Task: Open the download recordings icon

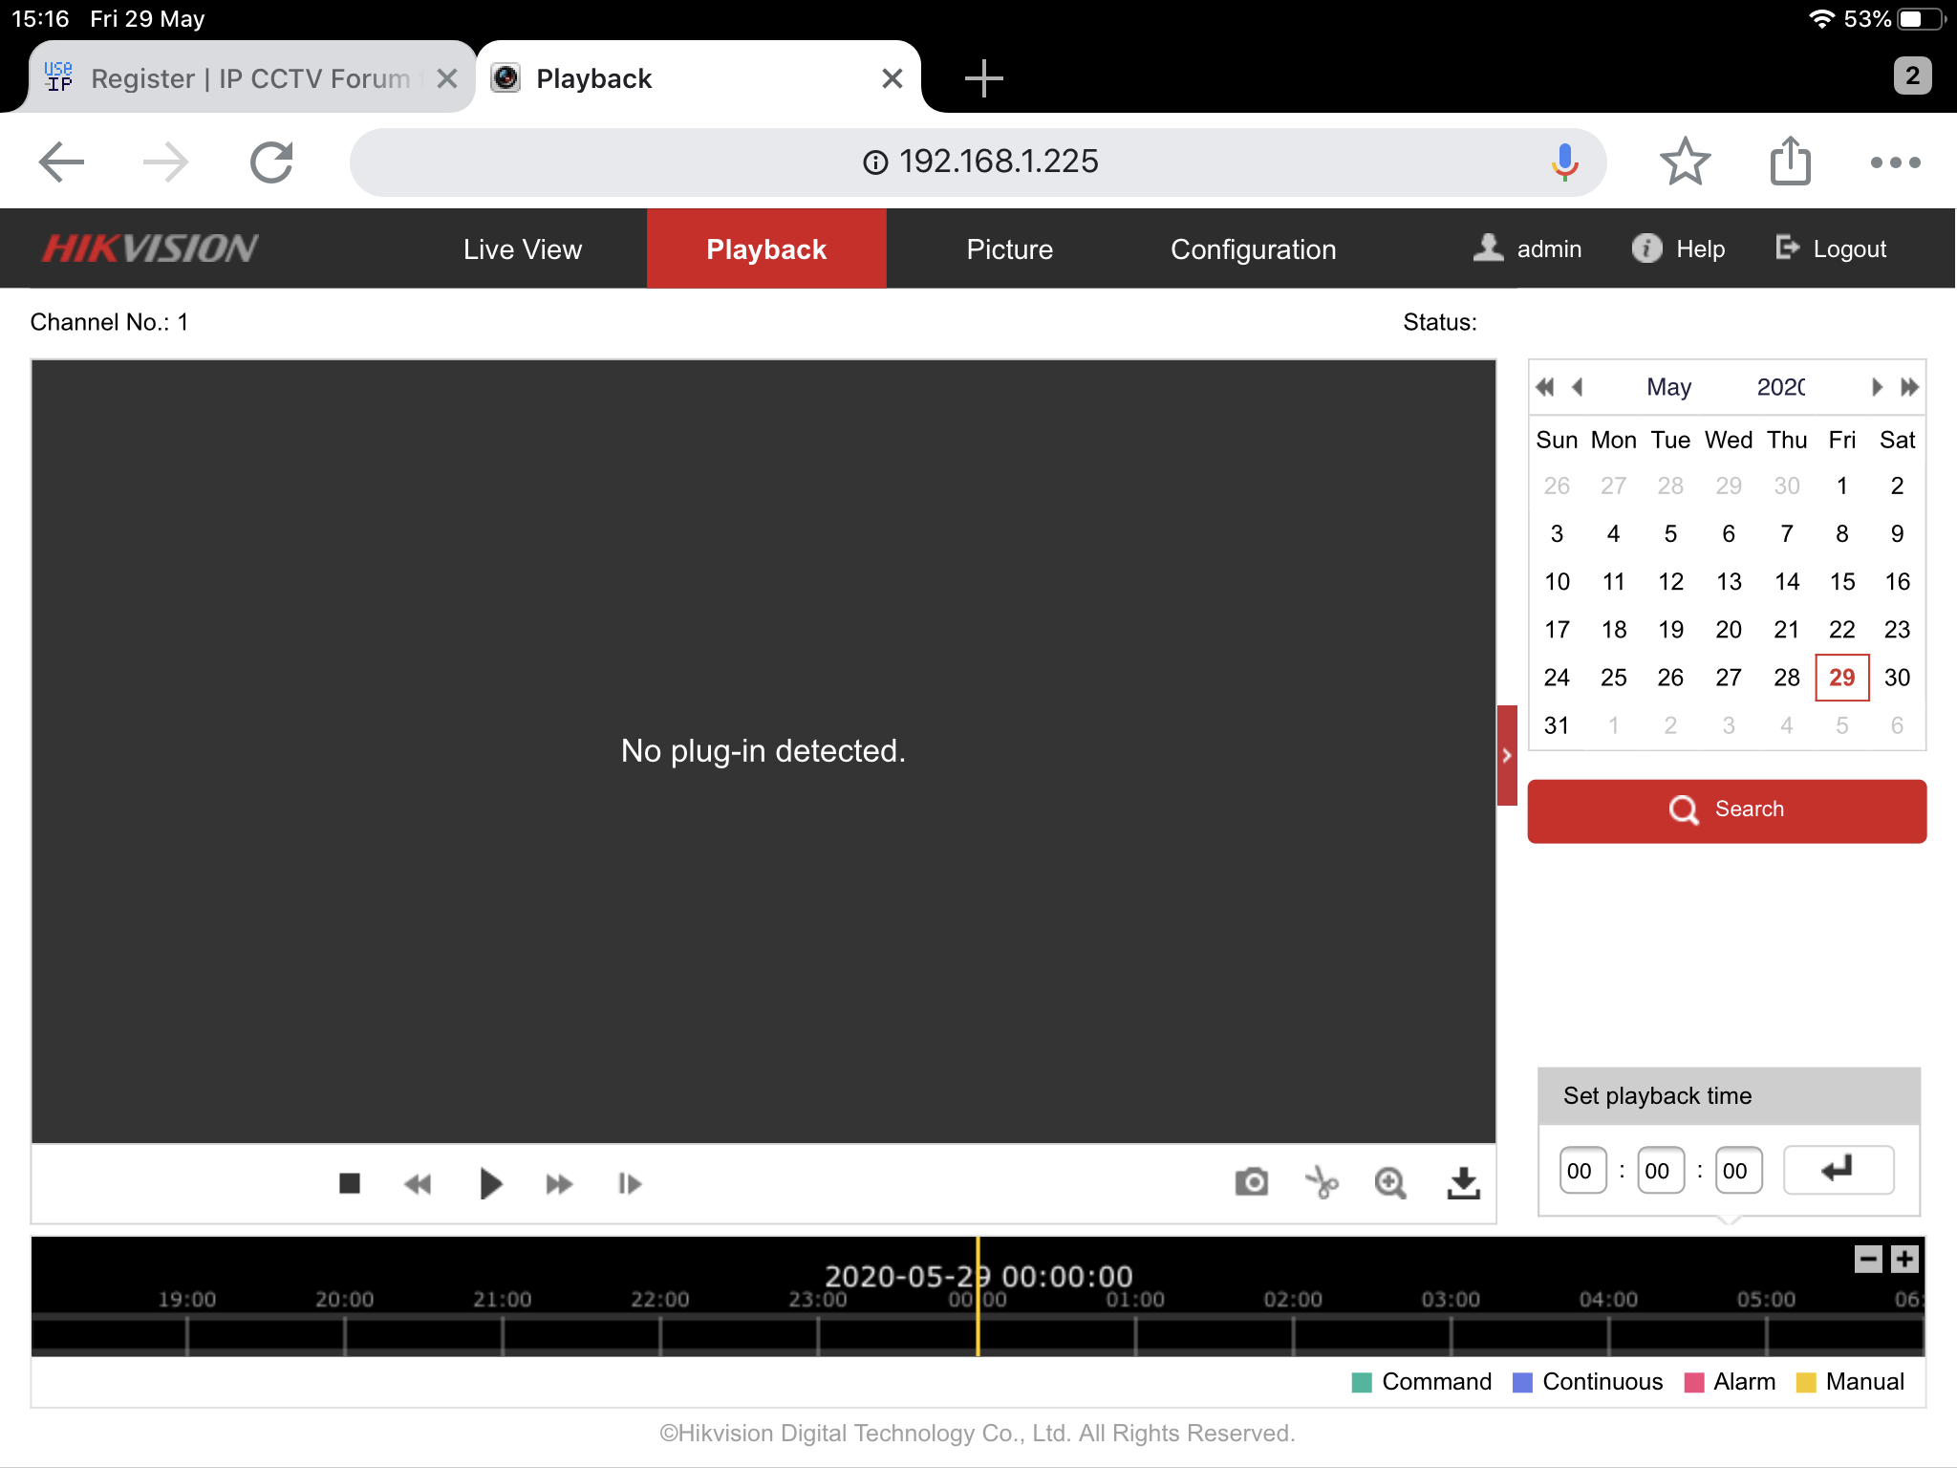Action: [1463, 1183]
